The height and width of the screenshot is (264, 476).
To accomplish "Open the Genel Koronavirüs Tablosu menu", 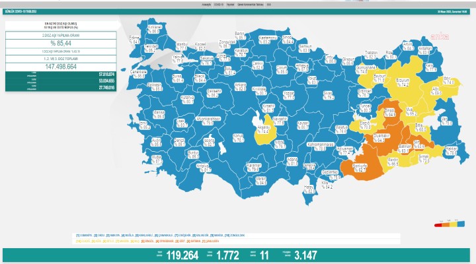I will [x=251, y=4].
